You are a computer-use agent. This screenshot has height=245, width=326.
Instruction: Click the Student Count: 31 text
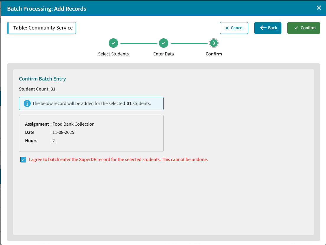pyautogui.click(x=37, y=89)
